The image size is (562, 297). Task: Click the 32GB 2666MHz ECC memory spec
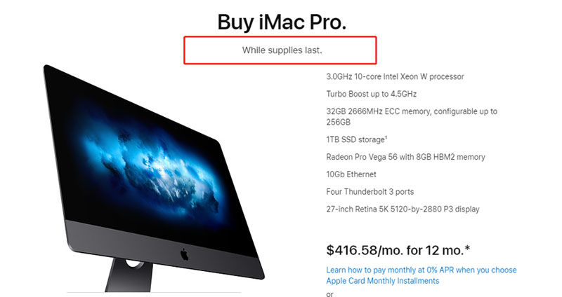[412, 116]
